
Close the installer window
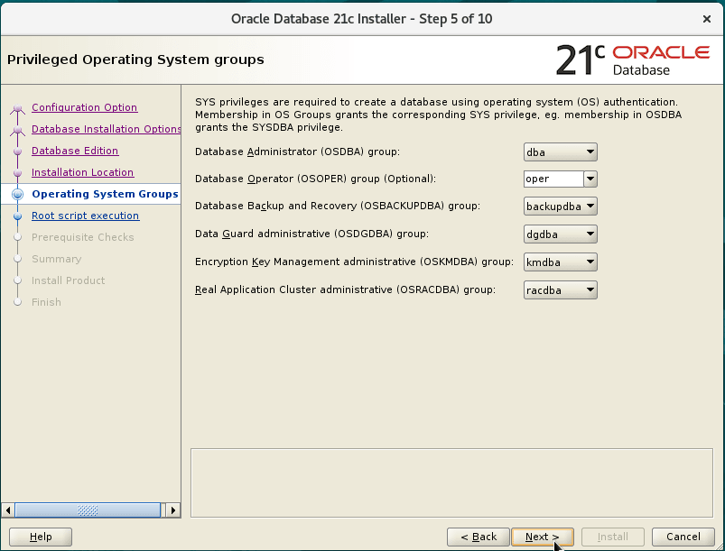click(x=707, y=19)
